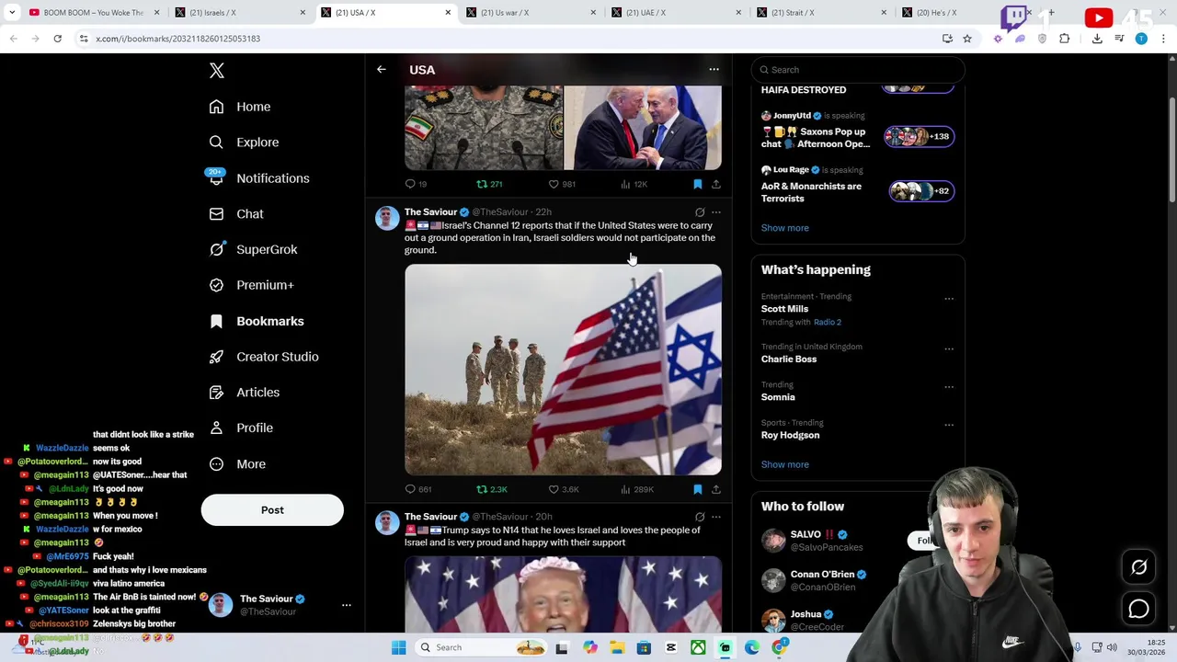The width and height of the screenshot is (1177, 662).
Task: Repost the top post with 271 reposts
Action: click(489, 184)
